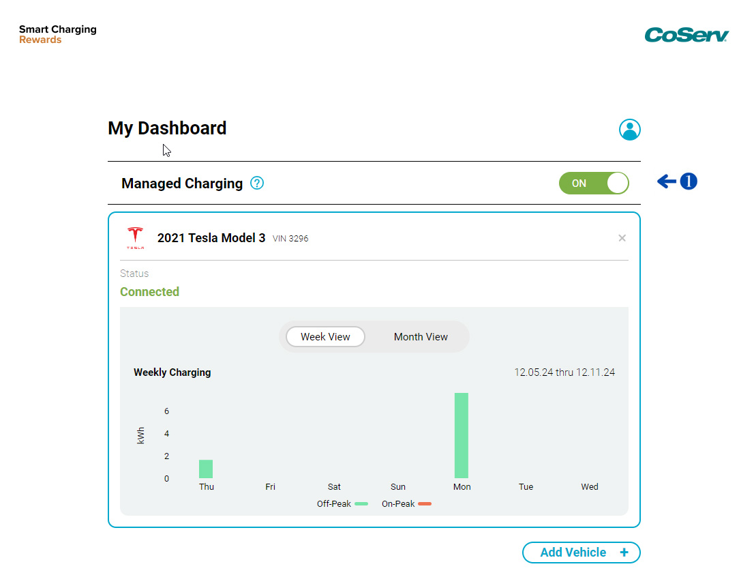Click the Sun axis label

[397, 486]
